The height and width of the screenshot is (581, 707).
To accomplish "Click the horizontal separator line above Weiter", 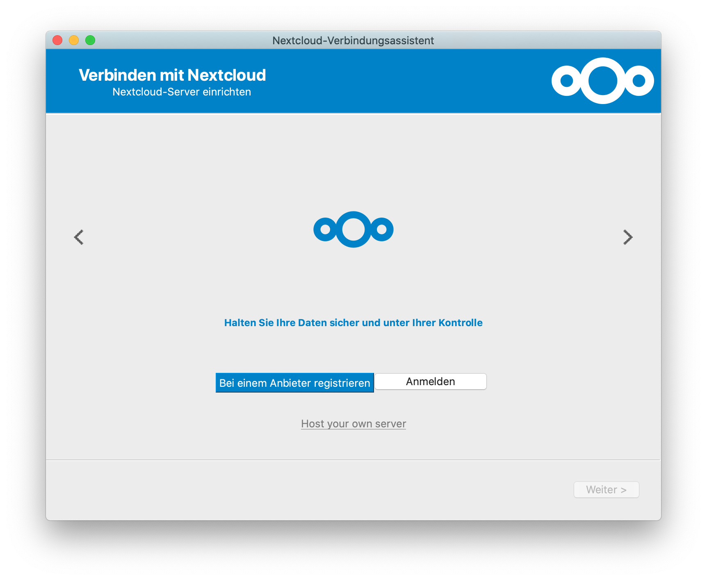I will point(353,460).
